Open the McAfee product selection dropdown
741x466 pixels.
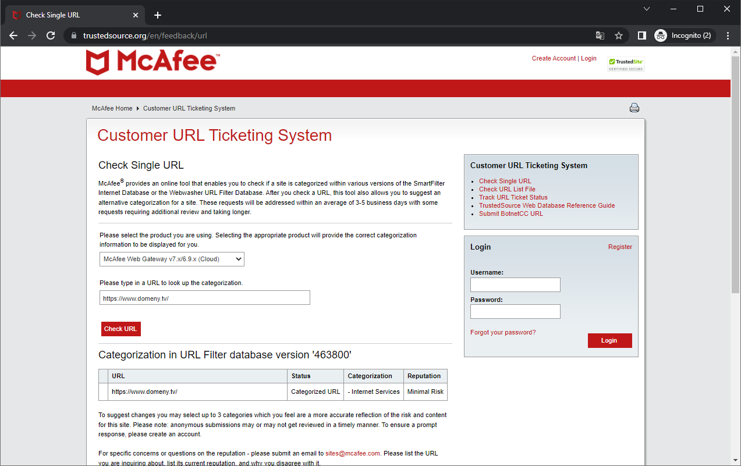coord(172,259)
